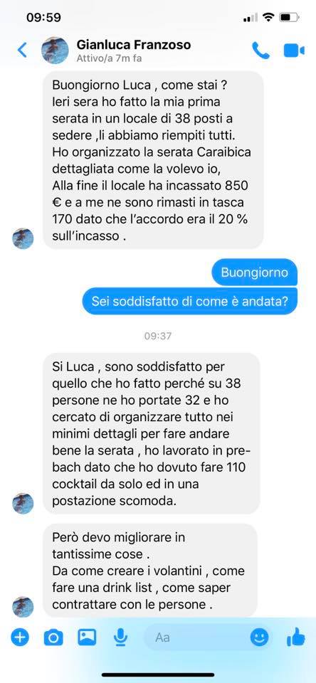Open Gianluca Franzoso's profile from header name
The width and height of the screenshot is (316, 683).
tap(133, 44)
